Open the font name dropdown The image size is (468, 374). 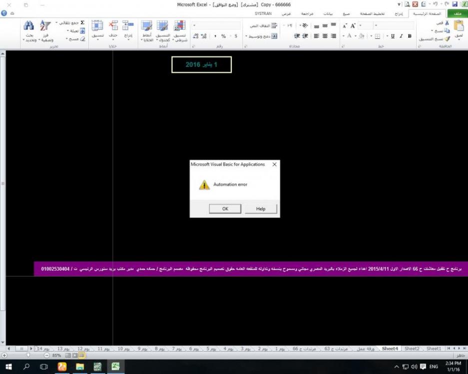point(376,25)
